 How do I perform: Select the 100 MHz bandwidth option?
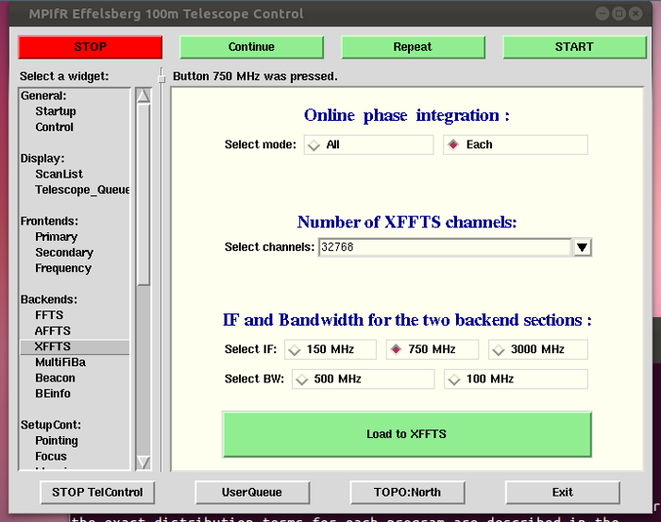click(x=516, y=379)
